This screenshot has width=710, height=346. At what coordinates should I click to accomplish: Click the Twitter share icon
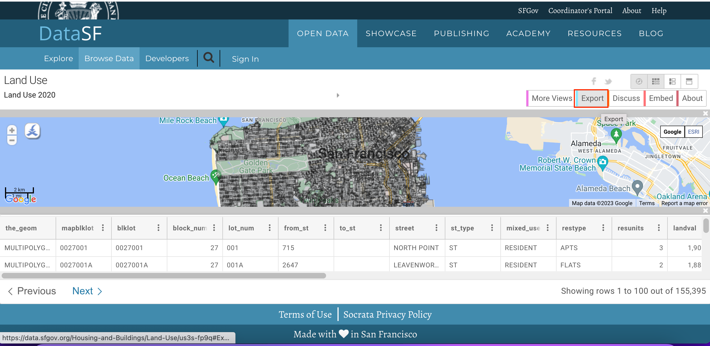[608, 81]
